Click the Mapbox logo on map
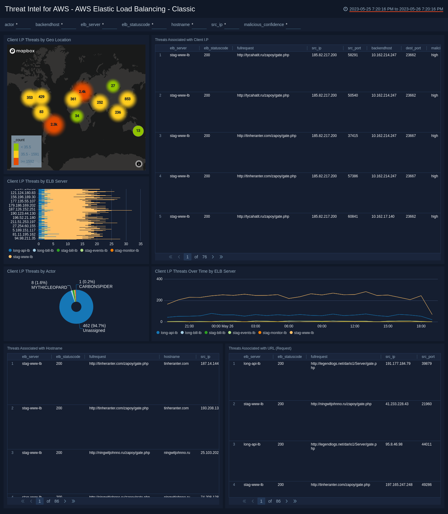 22,51
